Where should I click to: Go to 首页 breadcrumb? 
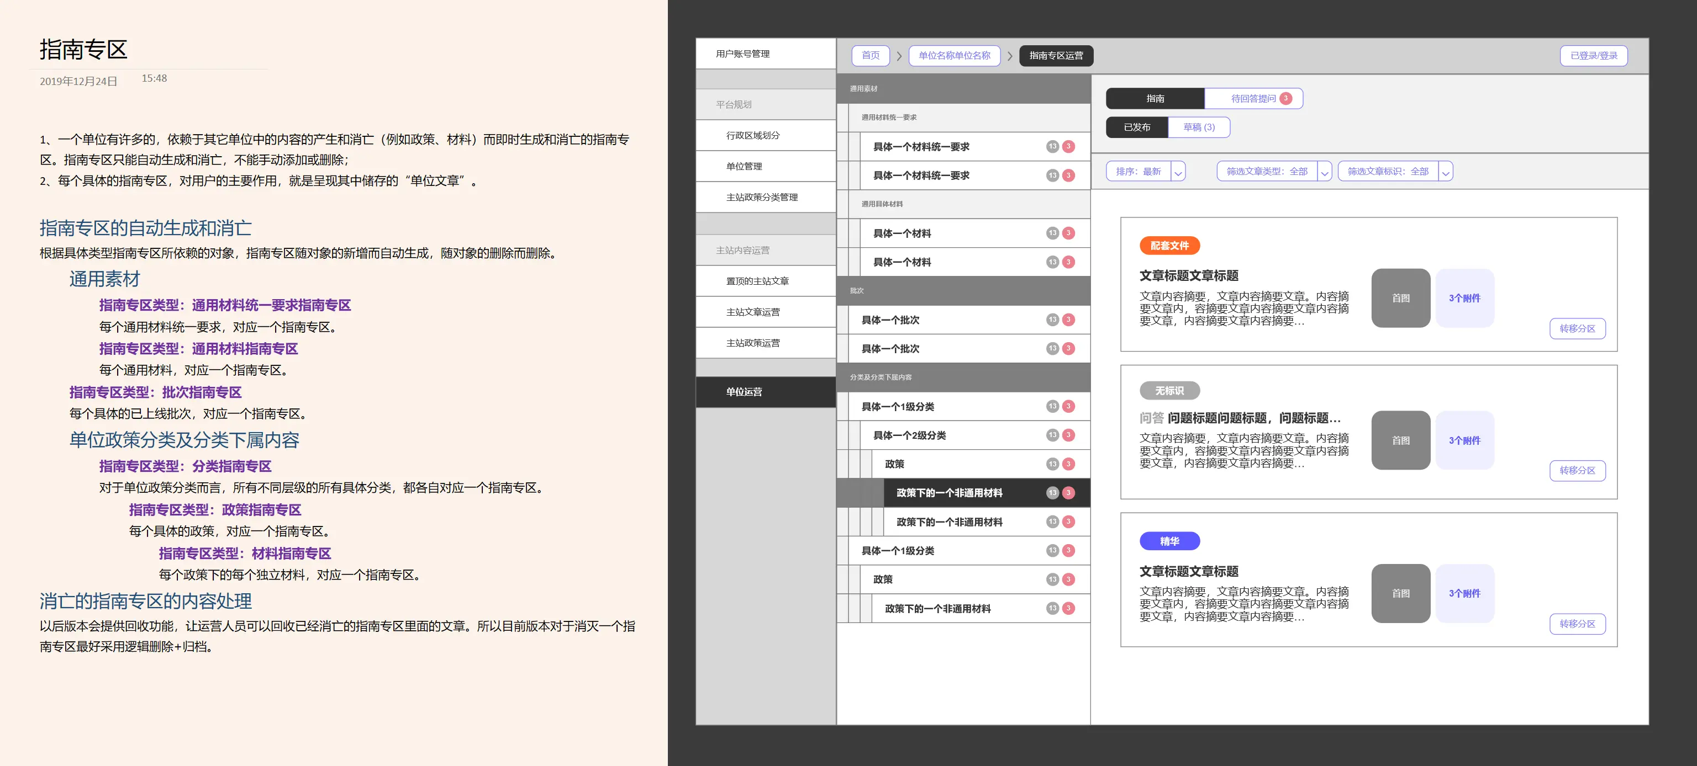tap(870, 56)
